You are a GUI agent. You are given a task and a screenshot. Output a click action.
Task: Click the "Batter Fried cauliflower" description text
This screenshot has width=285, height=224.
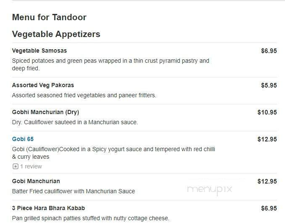coord(74,191)
